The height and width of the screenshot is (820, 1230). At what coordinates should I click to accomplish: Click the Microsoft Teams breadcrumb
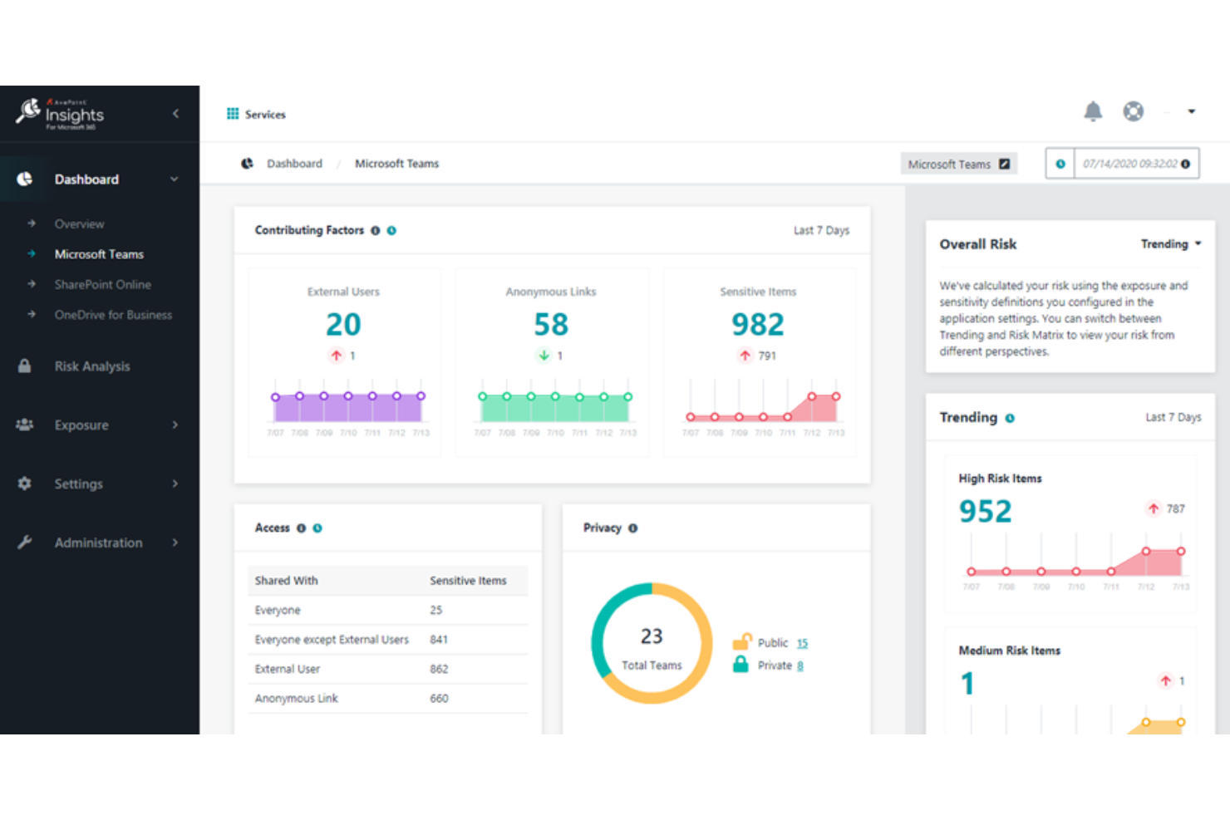click(396, 164)
